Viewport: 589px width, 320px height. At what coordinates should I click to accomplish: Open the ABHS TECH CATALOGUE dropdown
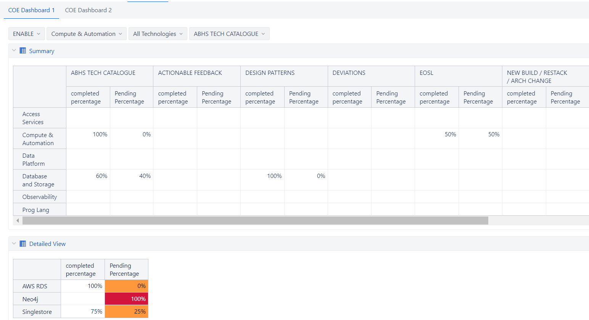click(229, 34)
